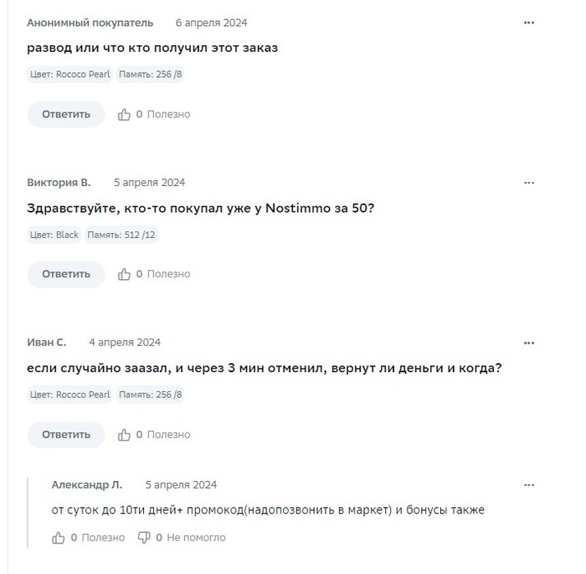
Task: Select Rococo Pearl color tag on first question
Action: click(69, 74)
